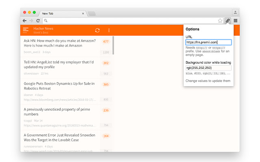The width and height of the screenshot is (260, 162).
Task: Click the background color field rgb(255,252,250)
Action: pyautogui.click(x=208, y=68)
